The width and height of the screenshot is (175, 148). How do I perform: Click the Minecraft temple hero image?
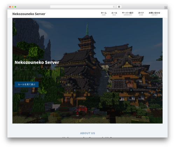(x=87, y=71)
